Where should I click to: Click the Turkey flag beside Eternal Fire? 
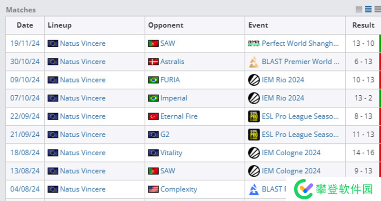pos(153,116)
